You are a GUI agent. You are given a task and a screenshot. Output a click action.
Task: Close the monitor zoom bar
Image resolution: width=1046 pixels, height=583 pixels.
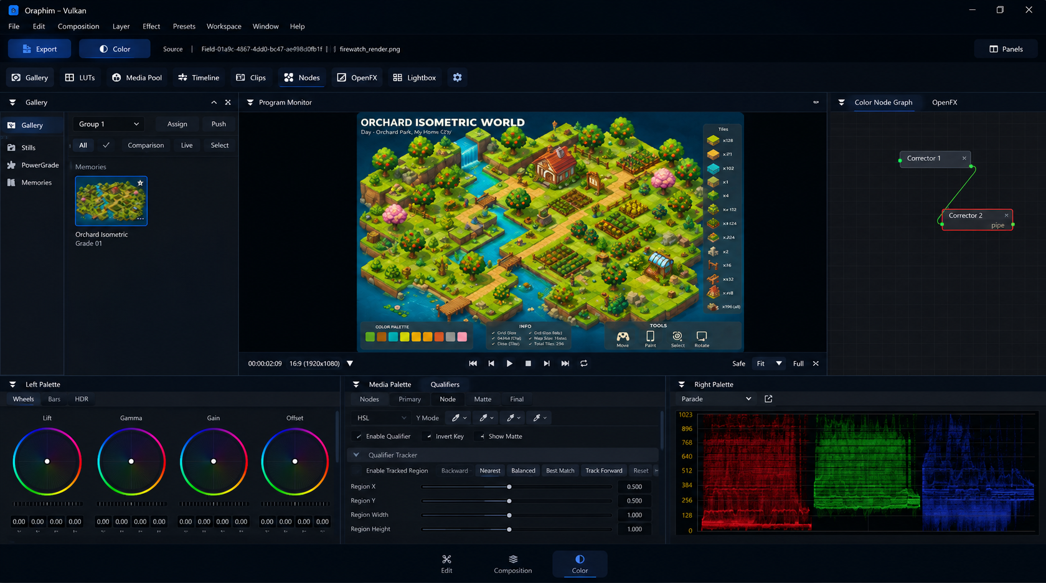816,364
